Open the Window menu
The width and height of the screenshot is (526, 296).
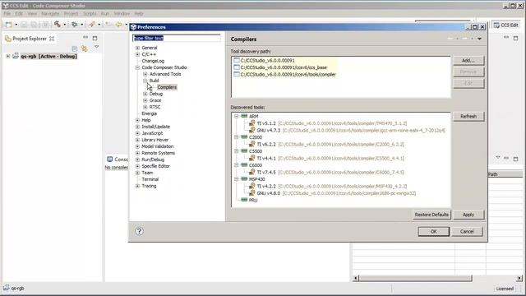(122, 13)
